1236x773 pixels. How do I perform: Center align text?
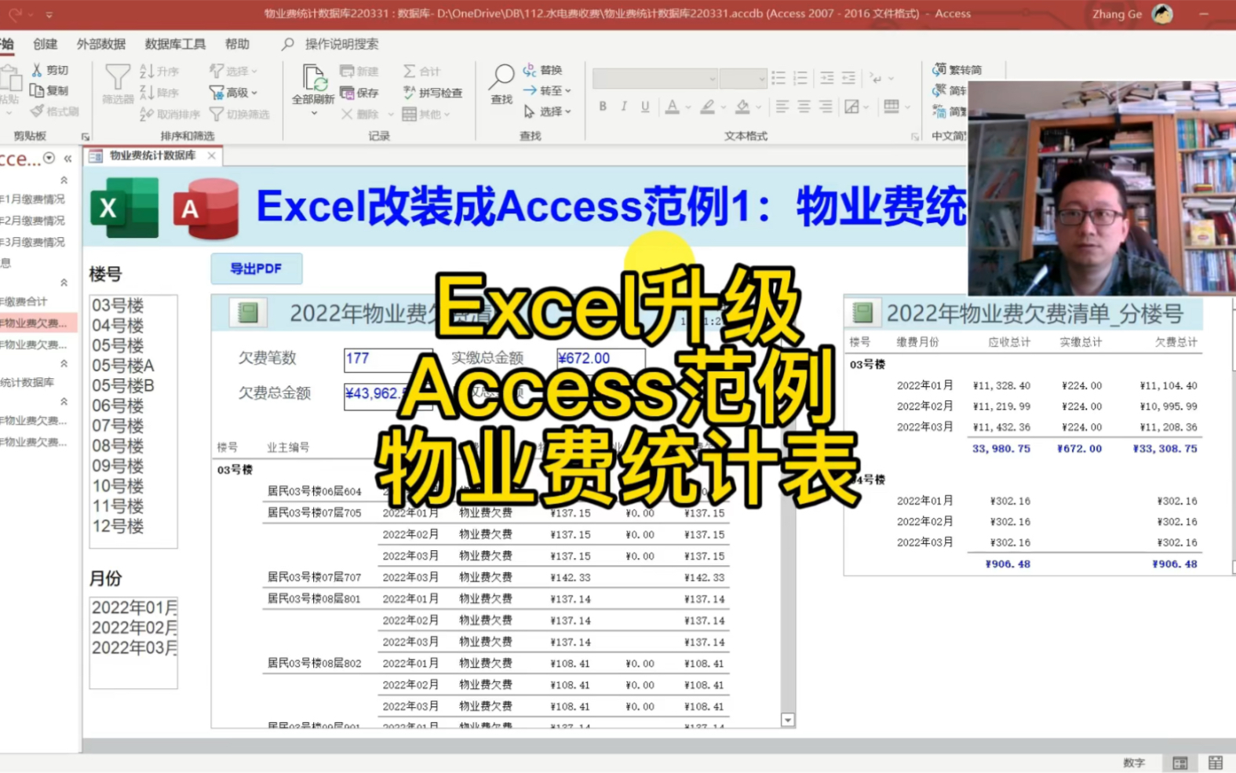coord(804,106)
